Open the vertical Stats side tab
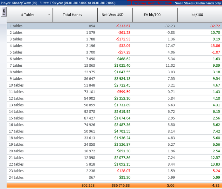 pos(4,12)
